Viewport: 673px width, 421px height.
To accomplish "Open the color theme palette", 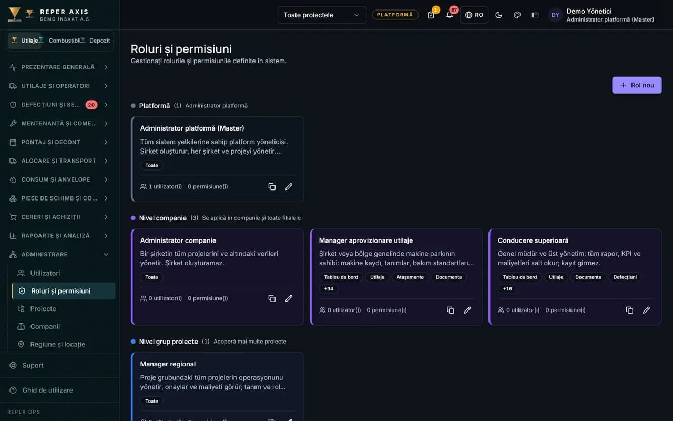I will point(517,15).
